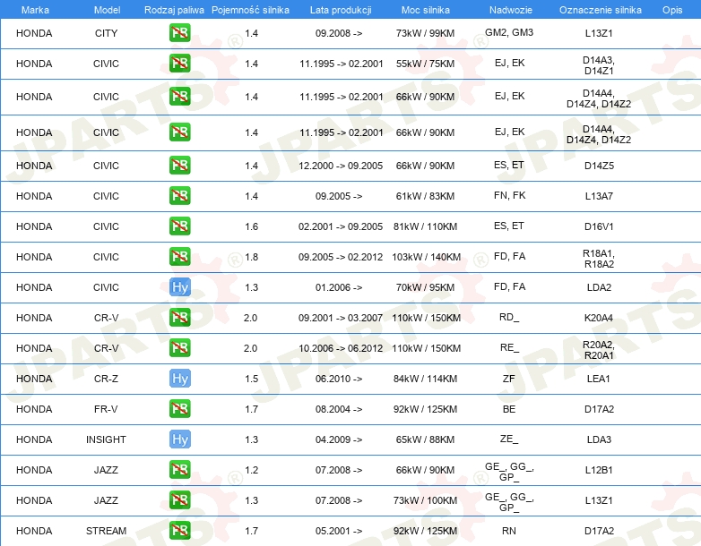Select body code FN, FK
701x546 pixels.
point(510,195)
